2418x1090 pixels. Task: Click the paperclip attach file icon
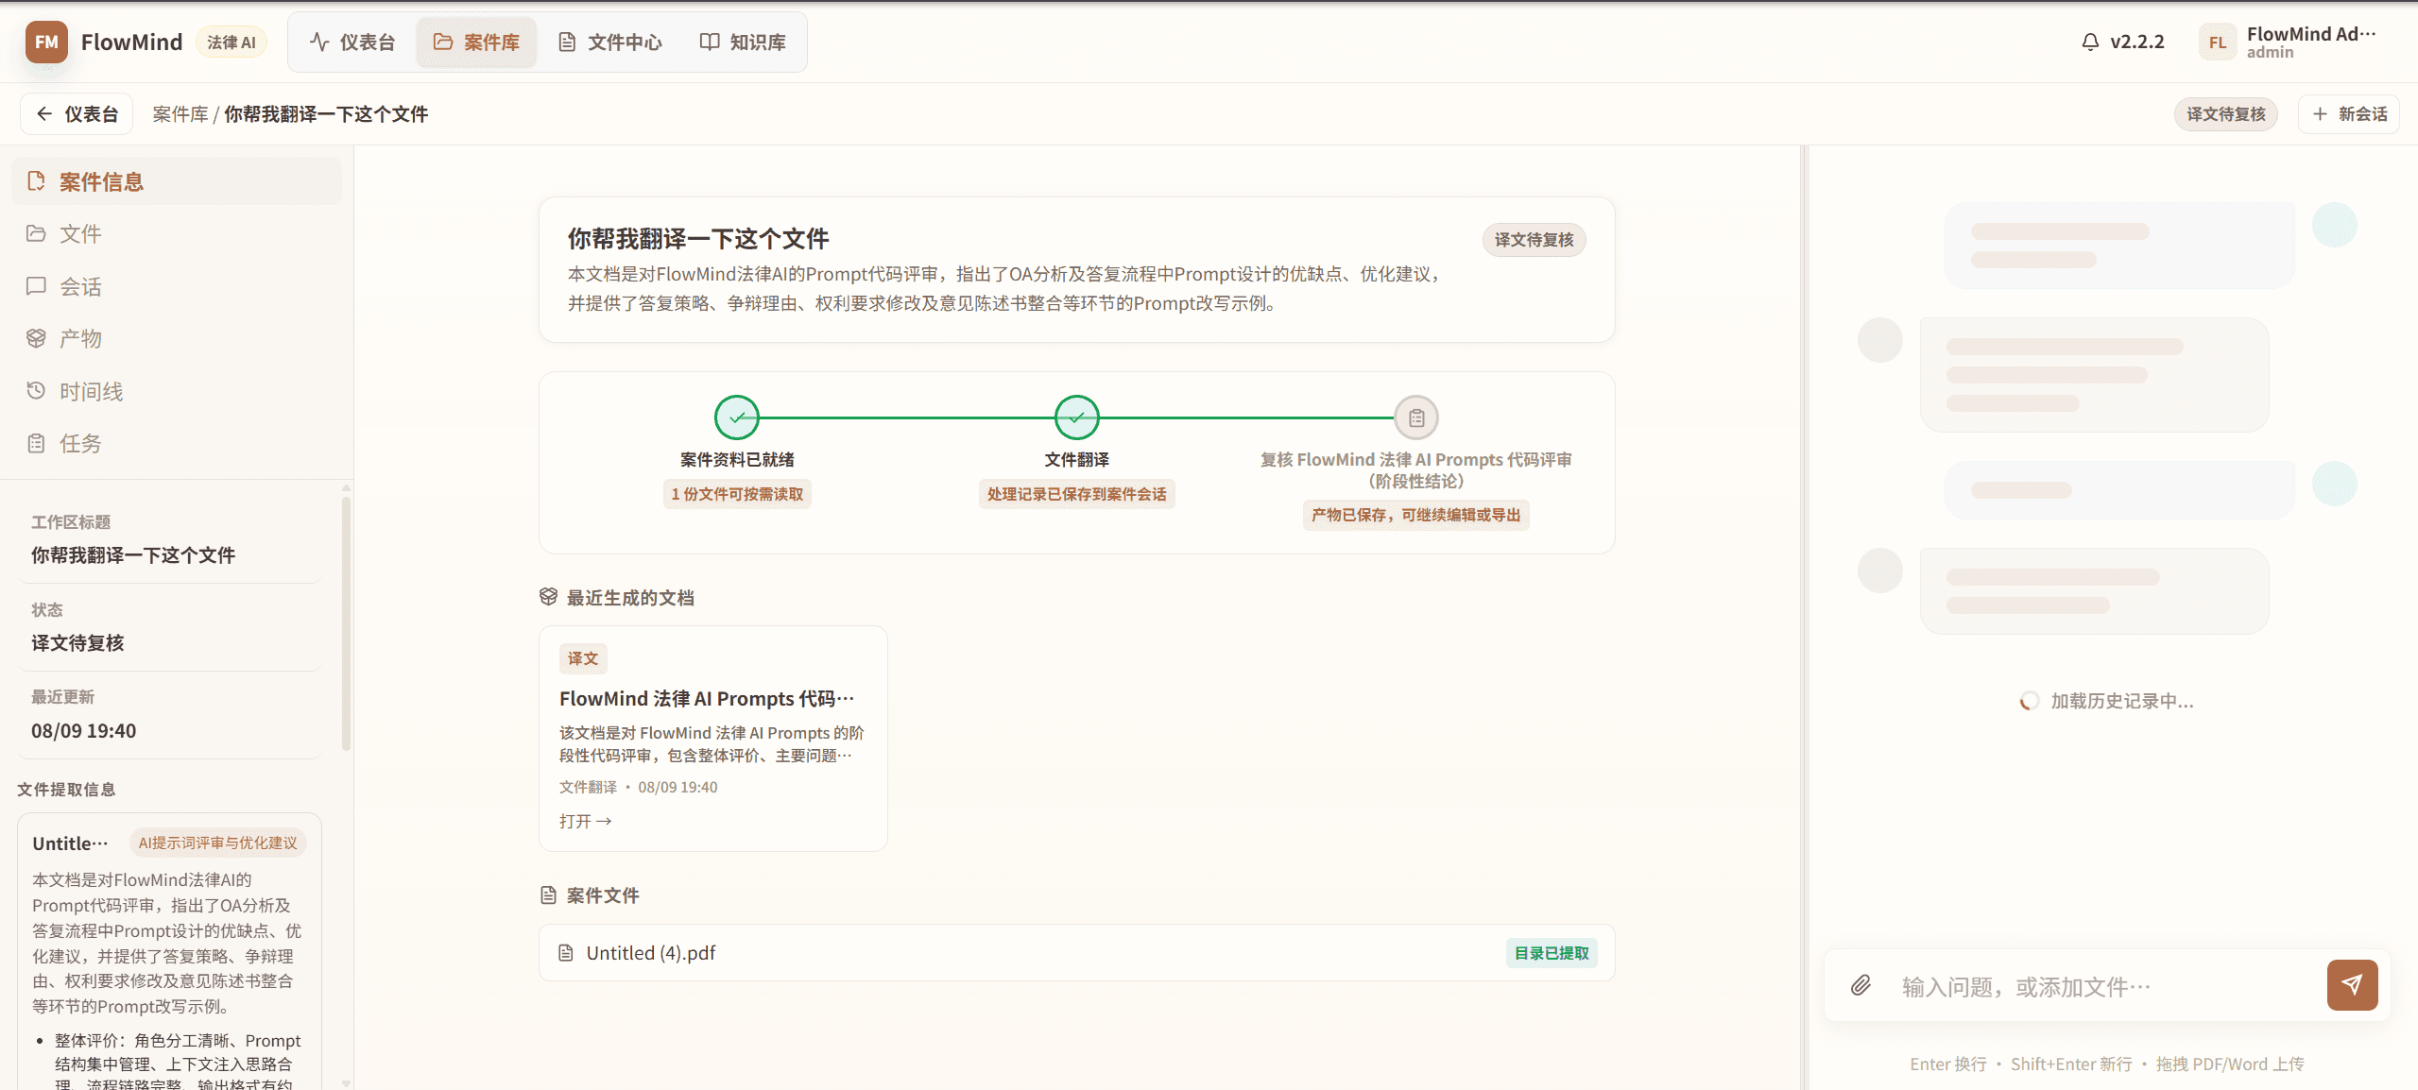[1861, 986]
